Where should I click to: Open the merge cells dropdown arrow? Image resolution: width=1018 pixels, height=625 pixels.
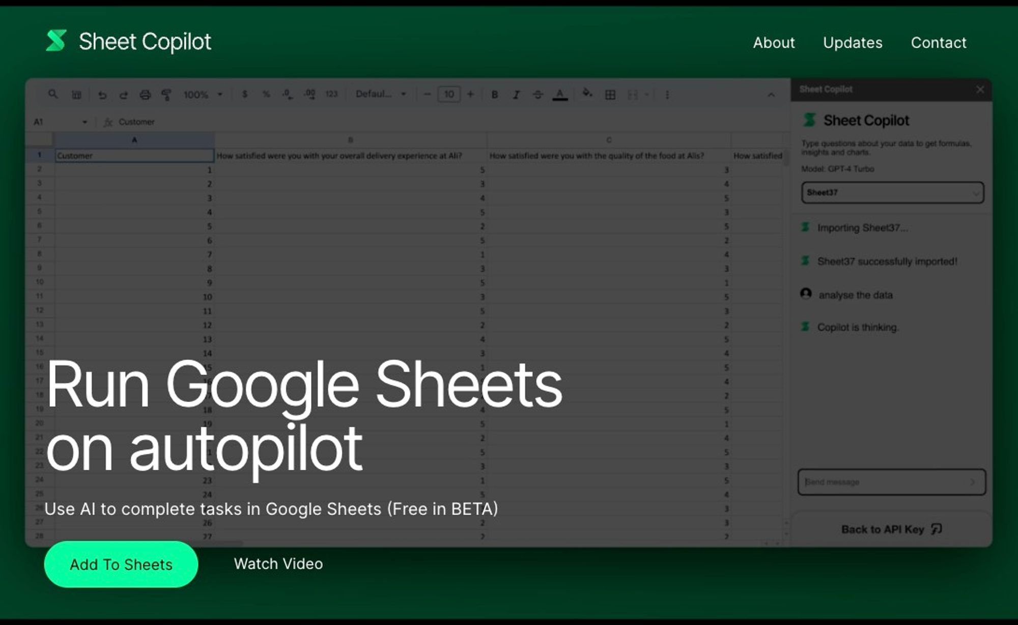point(647,95)
